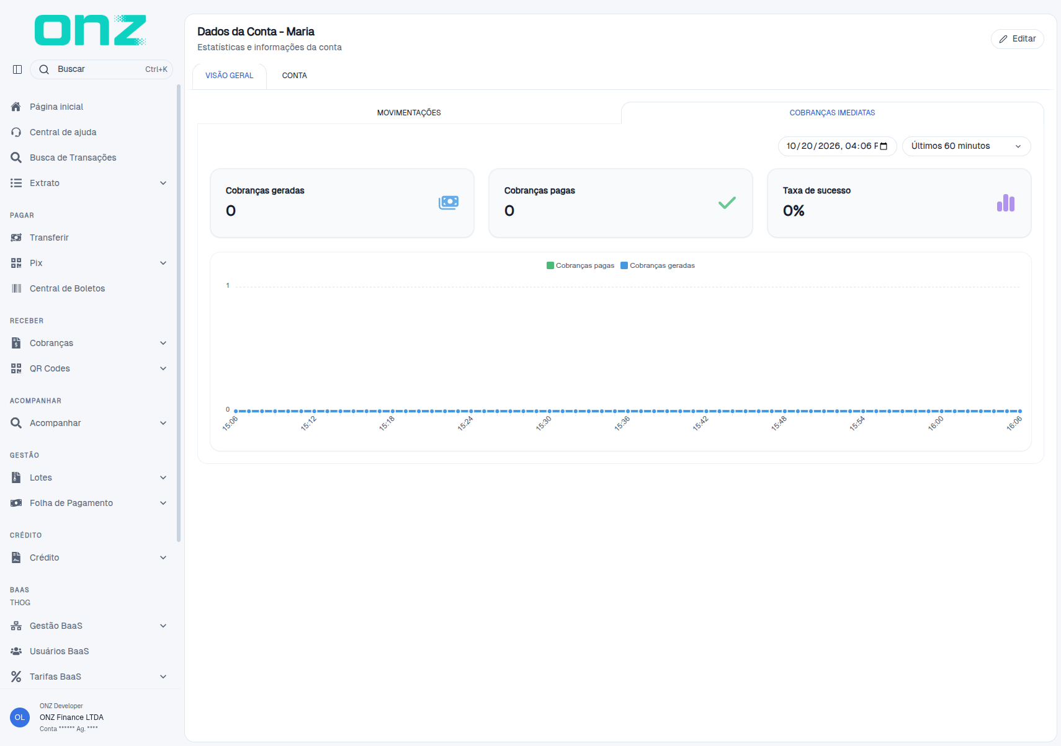Screen dimensions: 1061x746
Task: Expand the Acompanhar menu
Action: pos(89,423)
